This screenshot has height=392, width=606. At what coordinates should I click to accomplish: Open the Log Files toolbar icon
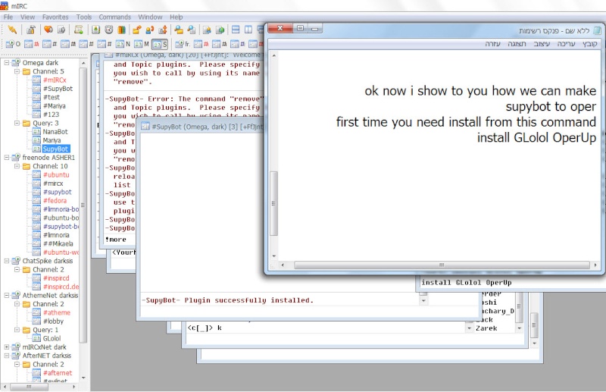click(x=192, y=30)
